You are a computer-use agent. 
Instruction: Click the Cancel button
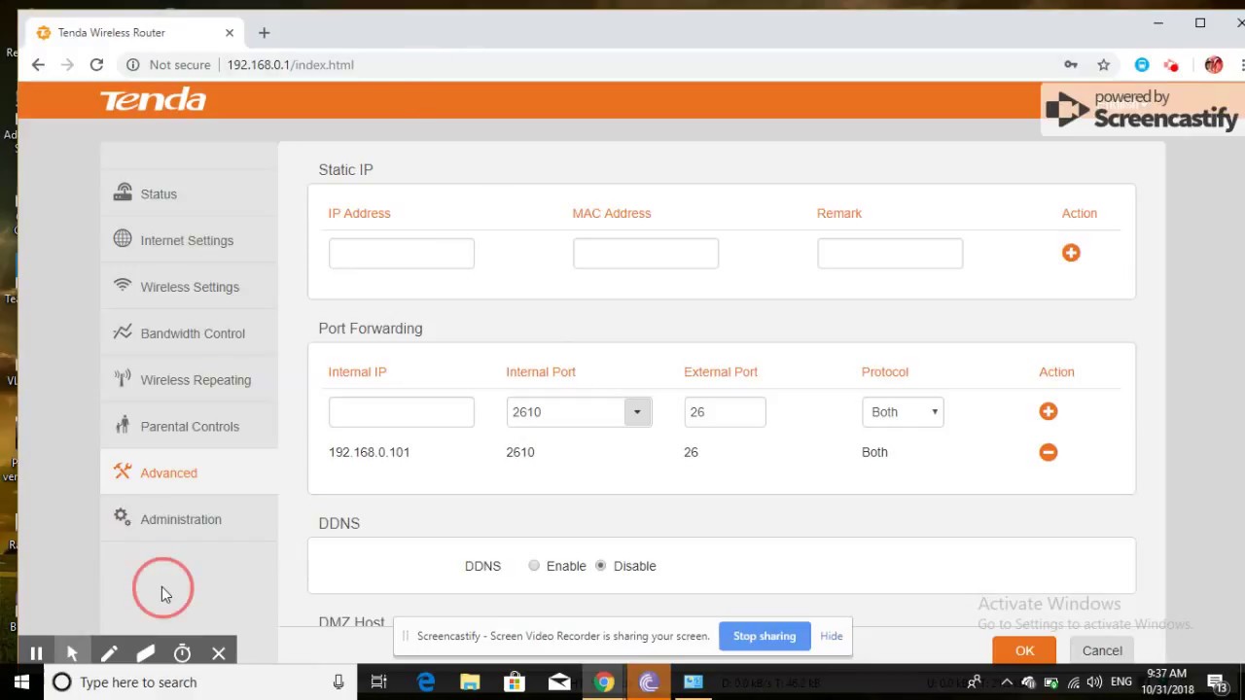1102,650
